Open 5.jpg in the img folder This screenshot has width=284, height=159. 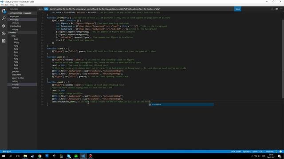[16, 55]
